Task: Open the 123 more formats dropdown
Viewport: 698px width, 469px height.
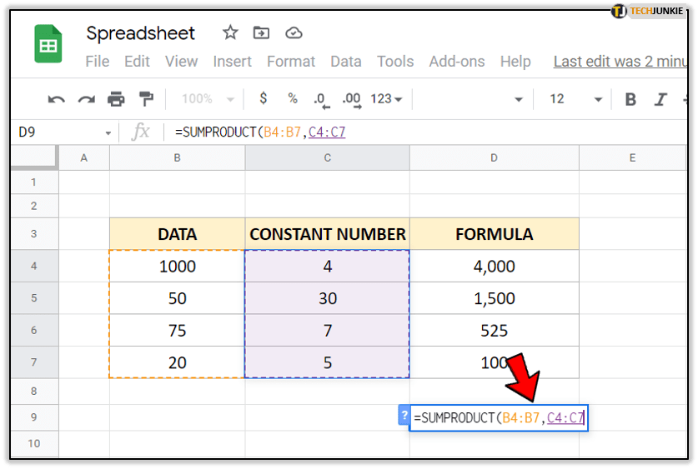Action: (x=386, y=99)
